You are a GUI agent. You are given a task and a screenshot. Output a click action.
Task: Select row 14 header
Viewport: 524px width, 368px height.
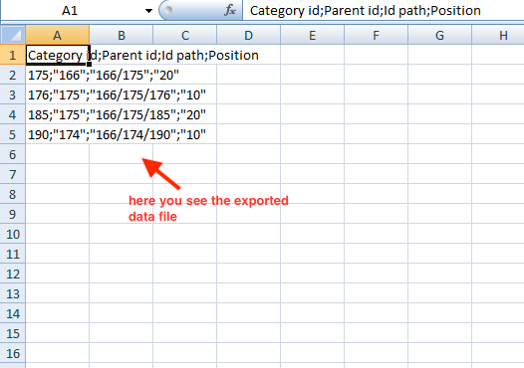pos(13,313)
